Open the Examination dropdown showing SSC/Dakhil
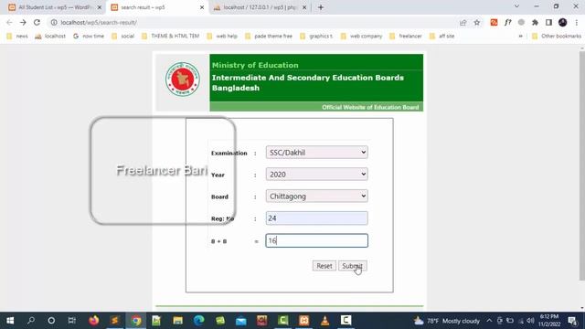 (317, 153)
